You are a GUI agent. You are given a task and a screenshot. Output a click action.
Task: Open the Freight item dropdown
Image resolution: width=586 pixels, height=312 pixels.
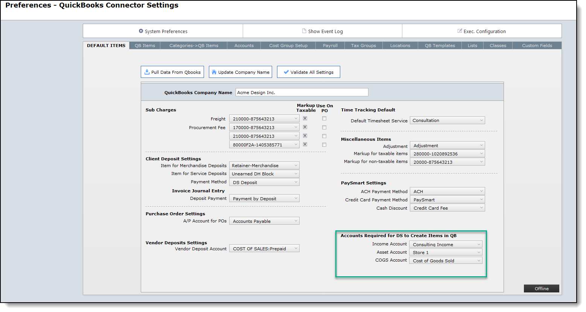264,119
